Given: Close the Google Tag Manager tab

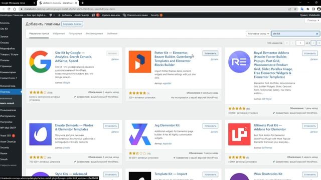Looking at the screenshot, I should 34,3.
